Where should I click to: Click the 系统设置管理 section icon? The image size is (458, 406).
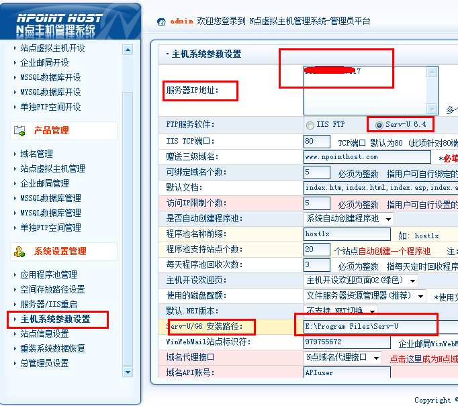click(19, 252)
